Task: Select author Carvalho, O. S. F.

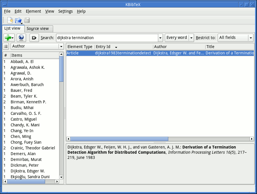Action: pos(31,113)
